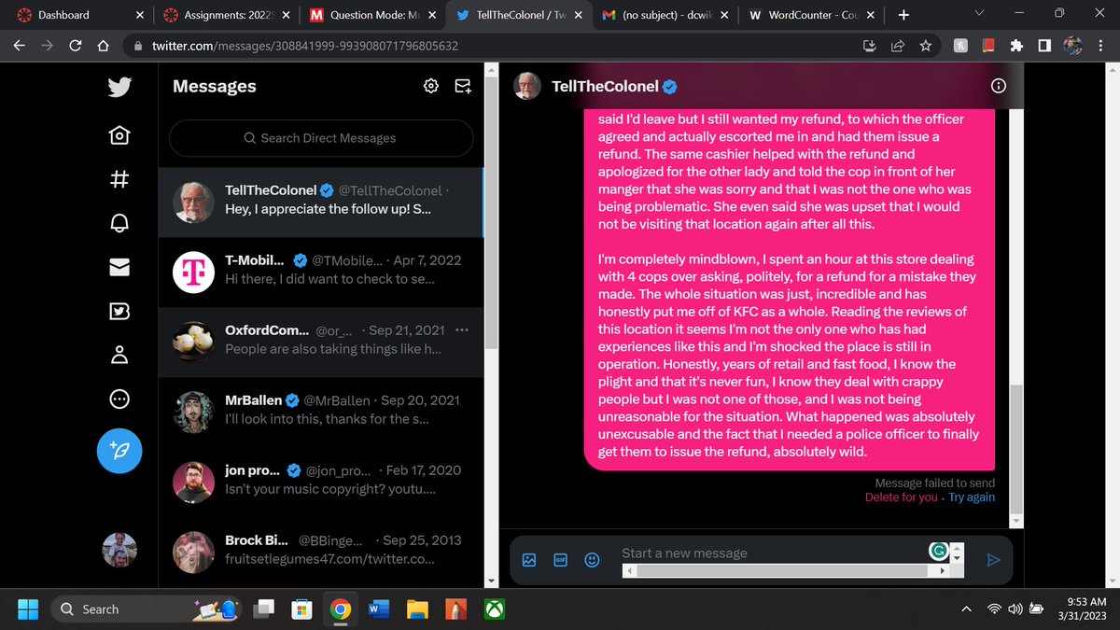The width and height of the screenshot is (1120, 630).
Task: Open options for OxfordCom conversation
Action: click(x=463, y=330)
